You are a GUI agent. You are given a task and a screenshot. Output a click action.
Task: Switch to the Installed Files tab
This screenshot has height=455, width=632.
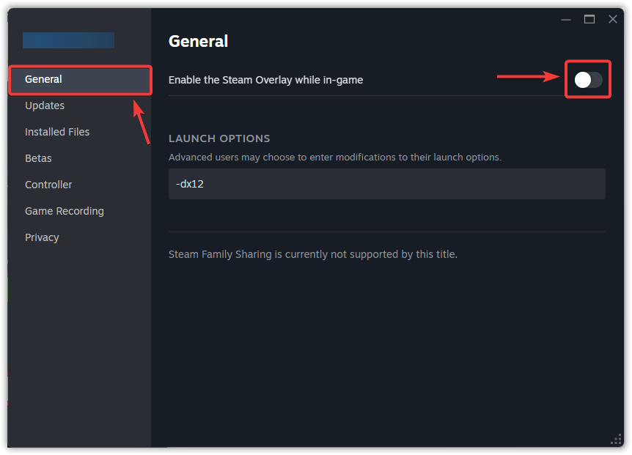(57, 132)
